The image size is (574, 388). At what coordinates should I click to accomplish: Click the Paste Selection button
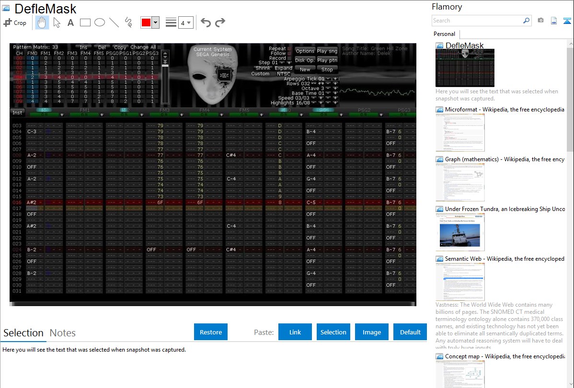pyautogui.click(x=333, y=332)
